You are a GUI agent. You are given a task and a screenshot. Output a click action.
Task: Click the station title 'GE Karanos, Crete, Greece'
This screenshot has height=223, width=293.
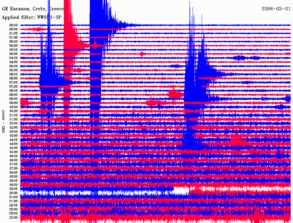tap(33, 9)
